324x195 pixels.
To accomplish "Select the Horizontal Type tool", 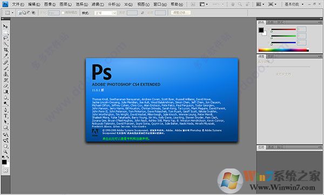I will (5, 116).
